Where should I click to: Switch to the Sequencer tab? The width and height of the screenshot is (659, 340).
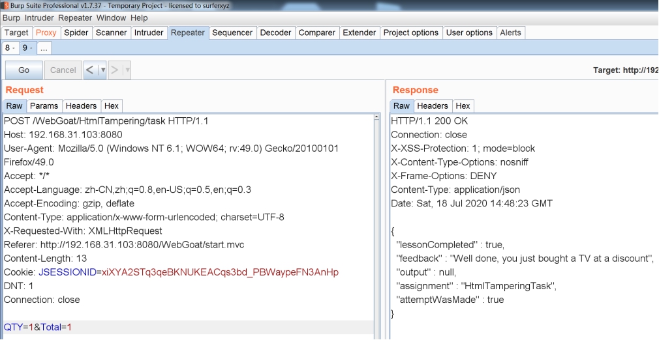click(x=232, y=33)
